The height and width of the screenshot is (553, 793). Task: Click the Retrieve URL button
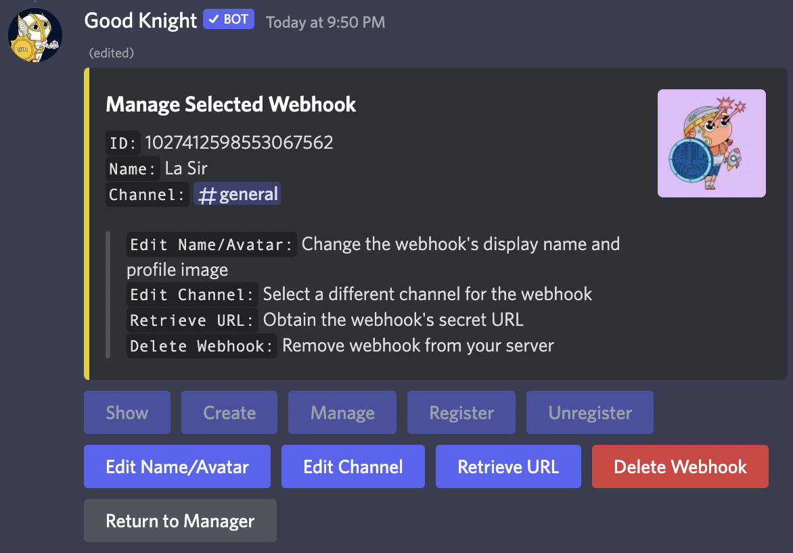508,466
